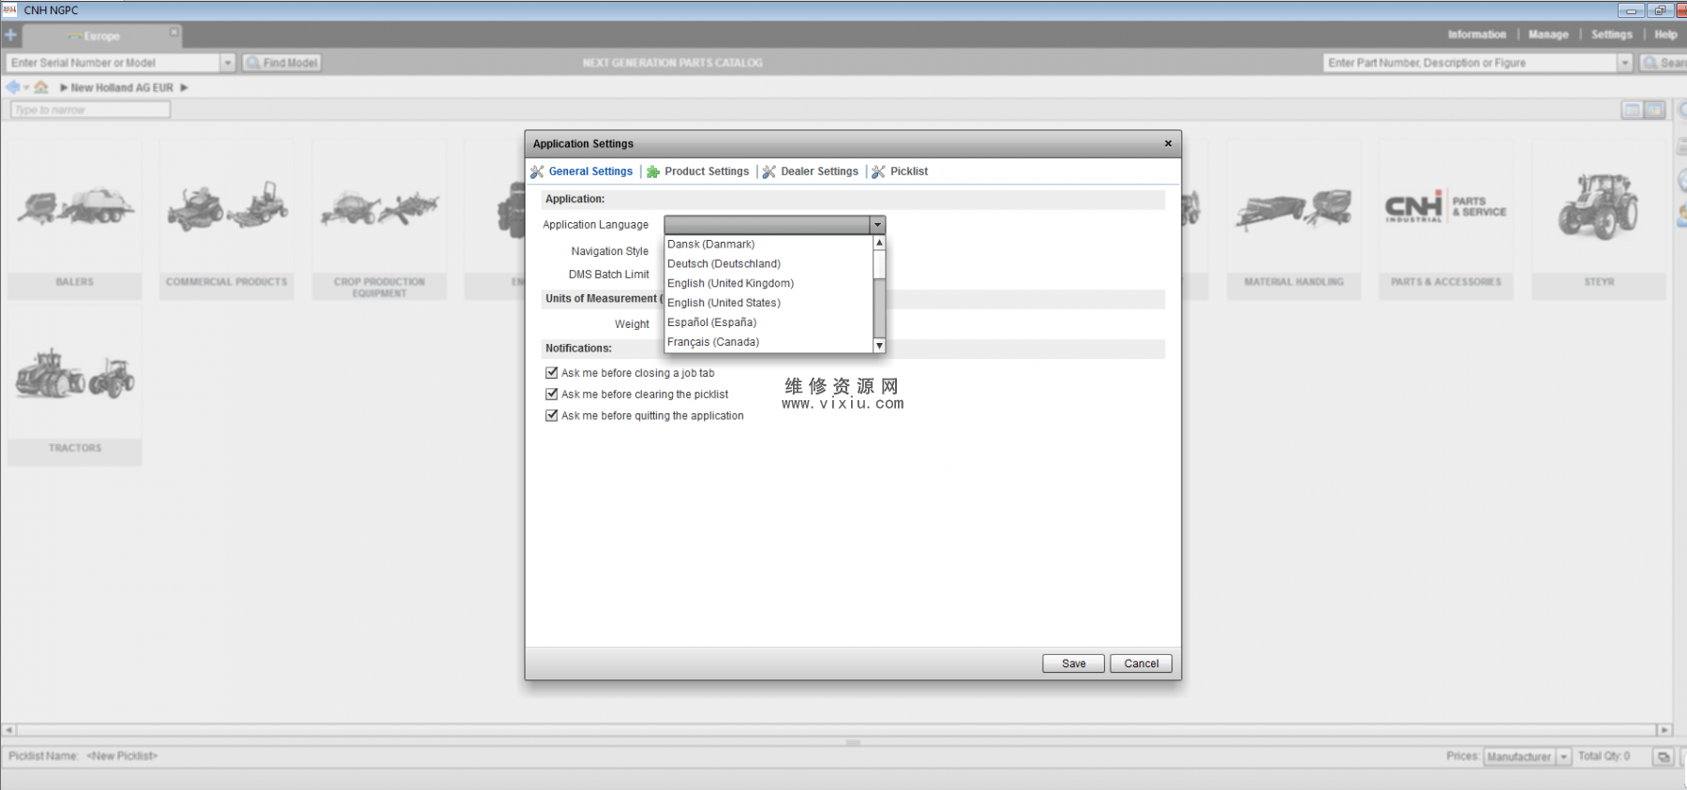Cancel the application settings dialog

click(x=1141, y=663)
